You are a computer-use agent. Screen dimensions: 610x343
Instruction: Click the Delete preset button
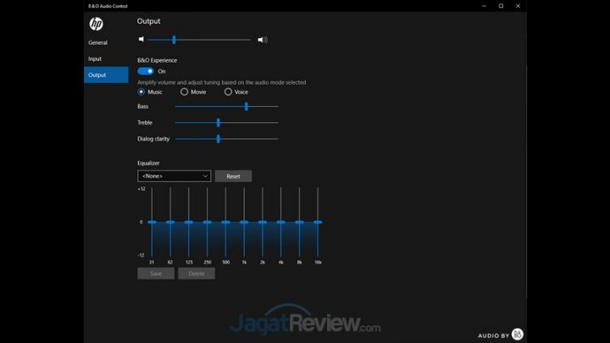[196, 274]
